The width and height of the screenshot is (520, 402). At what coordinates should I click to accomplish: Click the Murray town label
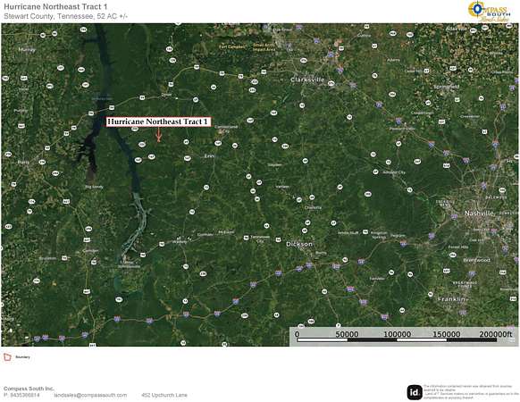click(x=27, y=50)
